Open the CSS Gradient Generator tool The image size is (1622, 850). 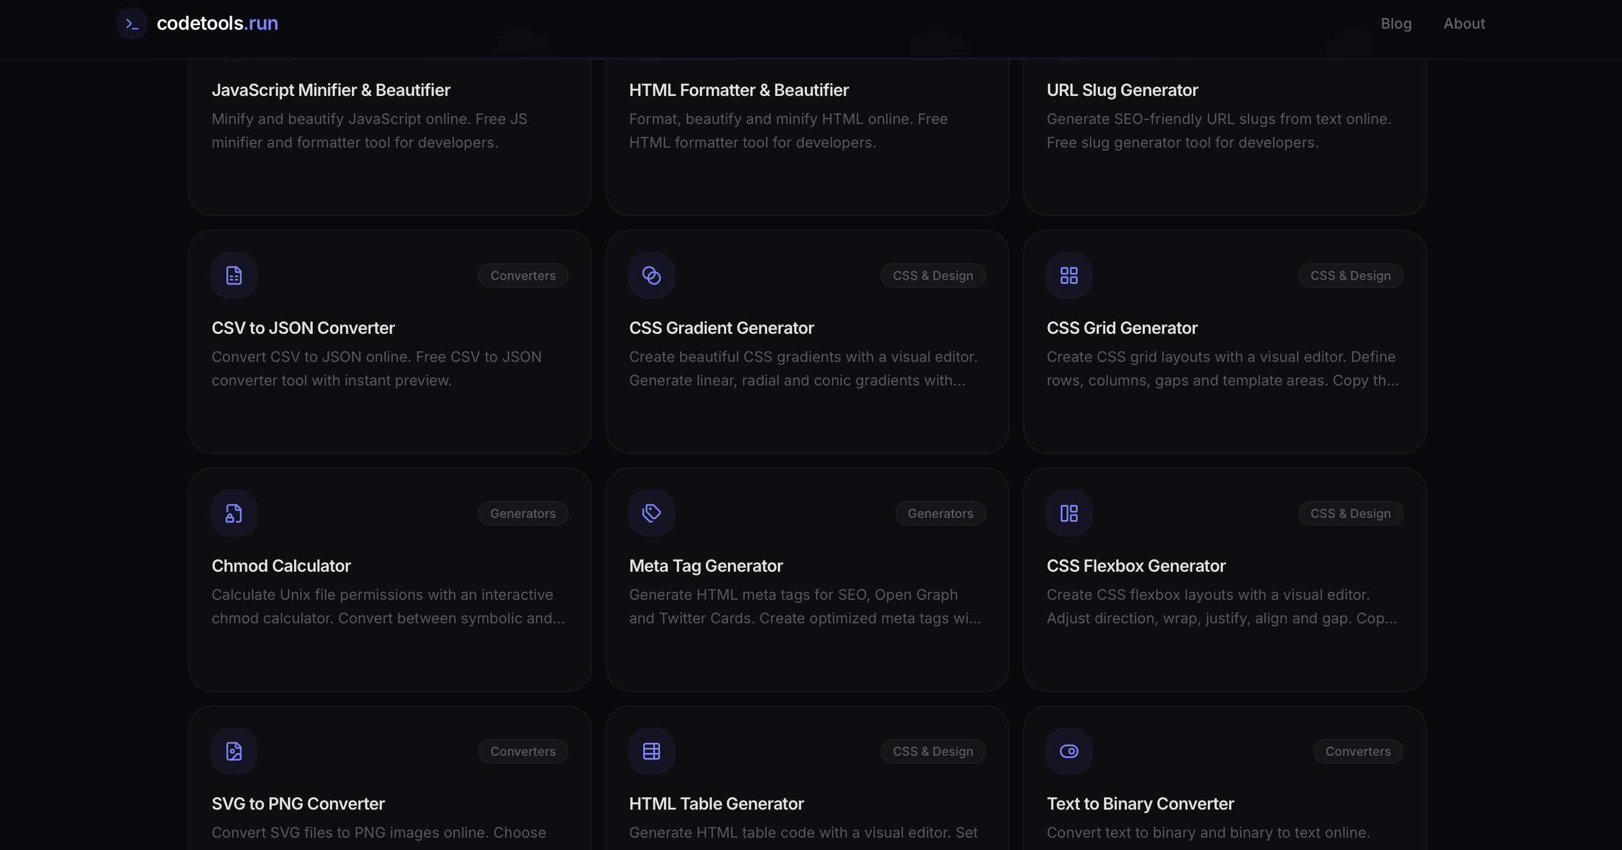click(x=721, y=328)
